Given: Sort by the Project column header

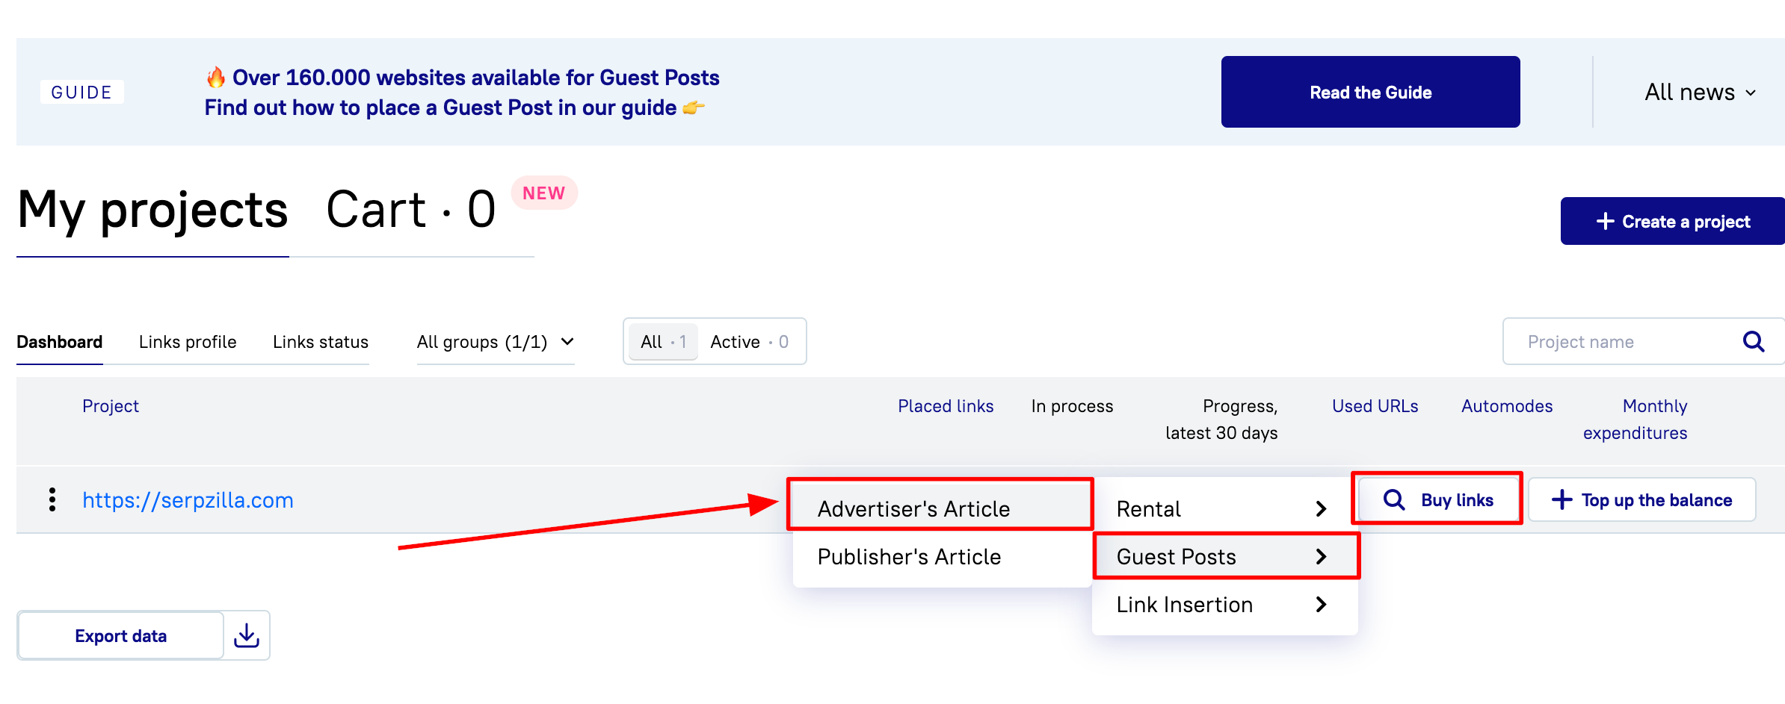Looking at the screenshot, I should [x=111, y=406].
